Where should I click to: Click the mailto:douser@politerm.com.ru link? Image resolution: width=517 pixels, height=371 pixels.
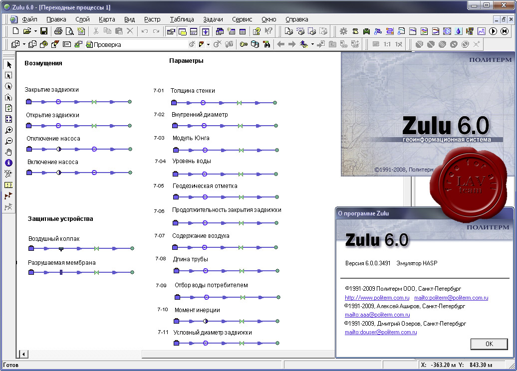tap(381, 332)
